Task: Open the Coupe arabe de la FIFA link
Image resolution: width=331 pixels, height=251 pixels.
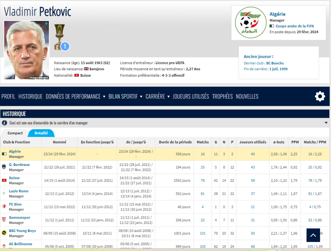Action: point(294,26)
